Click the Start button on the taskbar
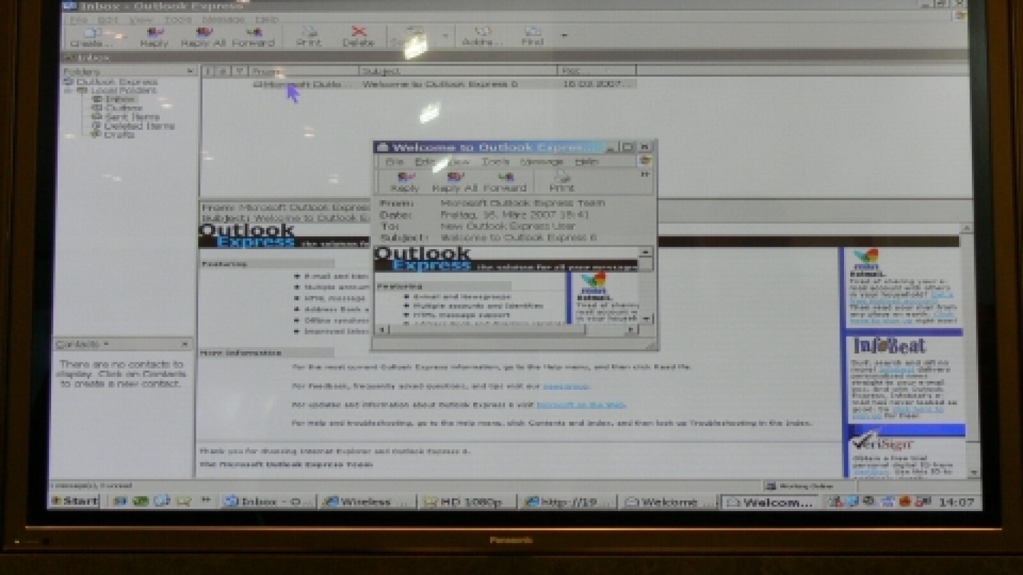1023x575 pixels. coord(74,502)
